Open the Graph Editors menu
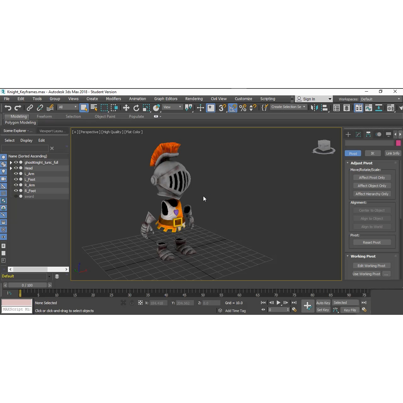This screenshot has width=403, height=403. (166, 99)
